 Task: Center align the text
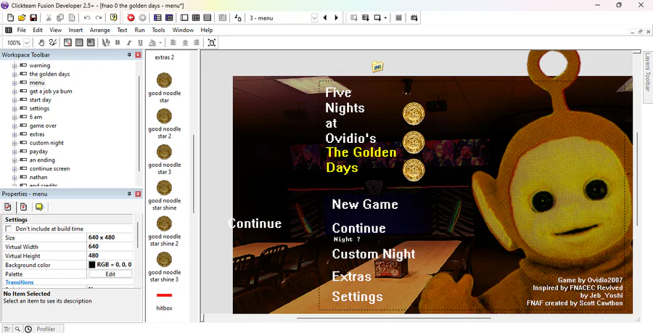point(185,43)
